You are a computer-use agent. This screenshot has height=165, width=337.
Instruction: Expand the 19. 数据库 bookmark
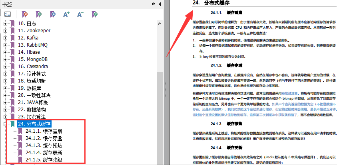pos(5,88)
